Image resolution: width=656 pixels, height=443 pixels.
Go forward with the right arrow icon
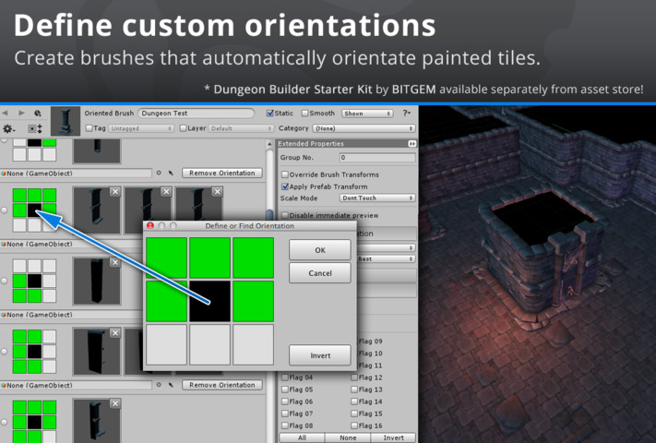(21, 114)
